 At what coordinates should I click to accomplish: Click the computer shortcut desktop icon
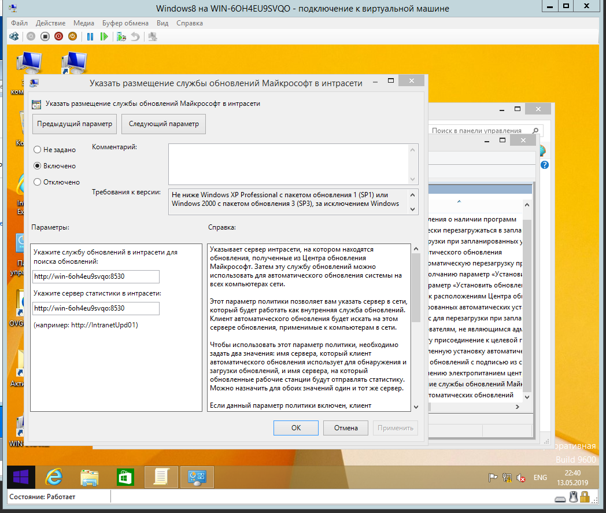(74, 63)
